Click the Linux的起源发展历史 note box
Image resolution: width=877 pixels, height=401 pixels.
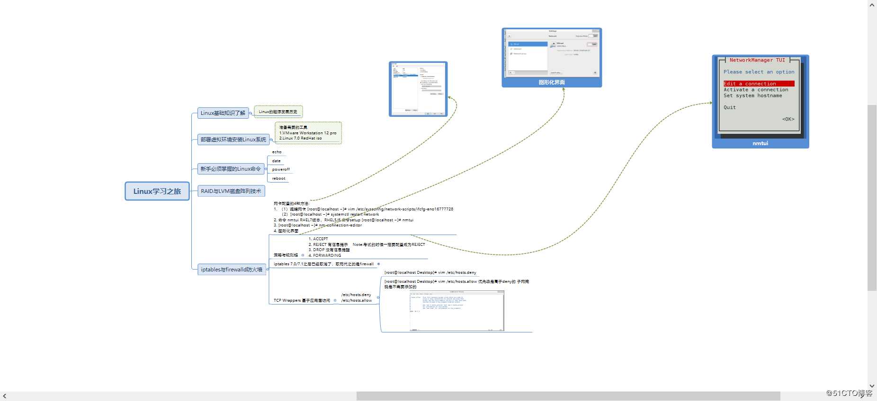(x=278, y=112)
